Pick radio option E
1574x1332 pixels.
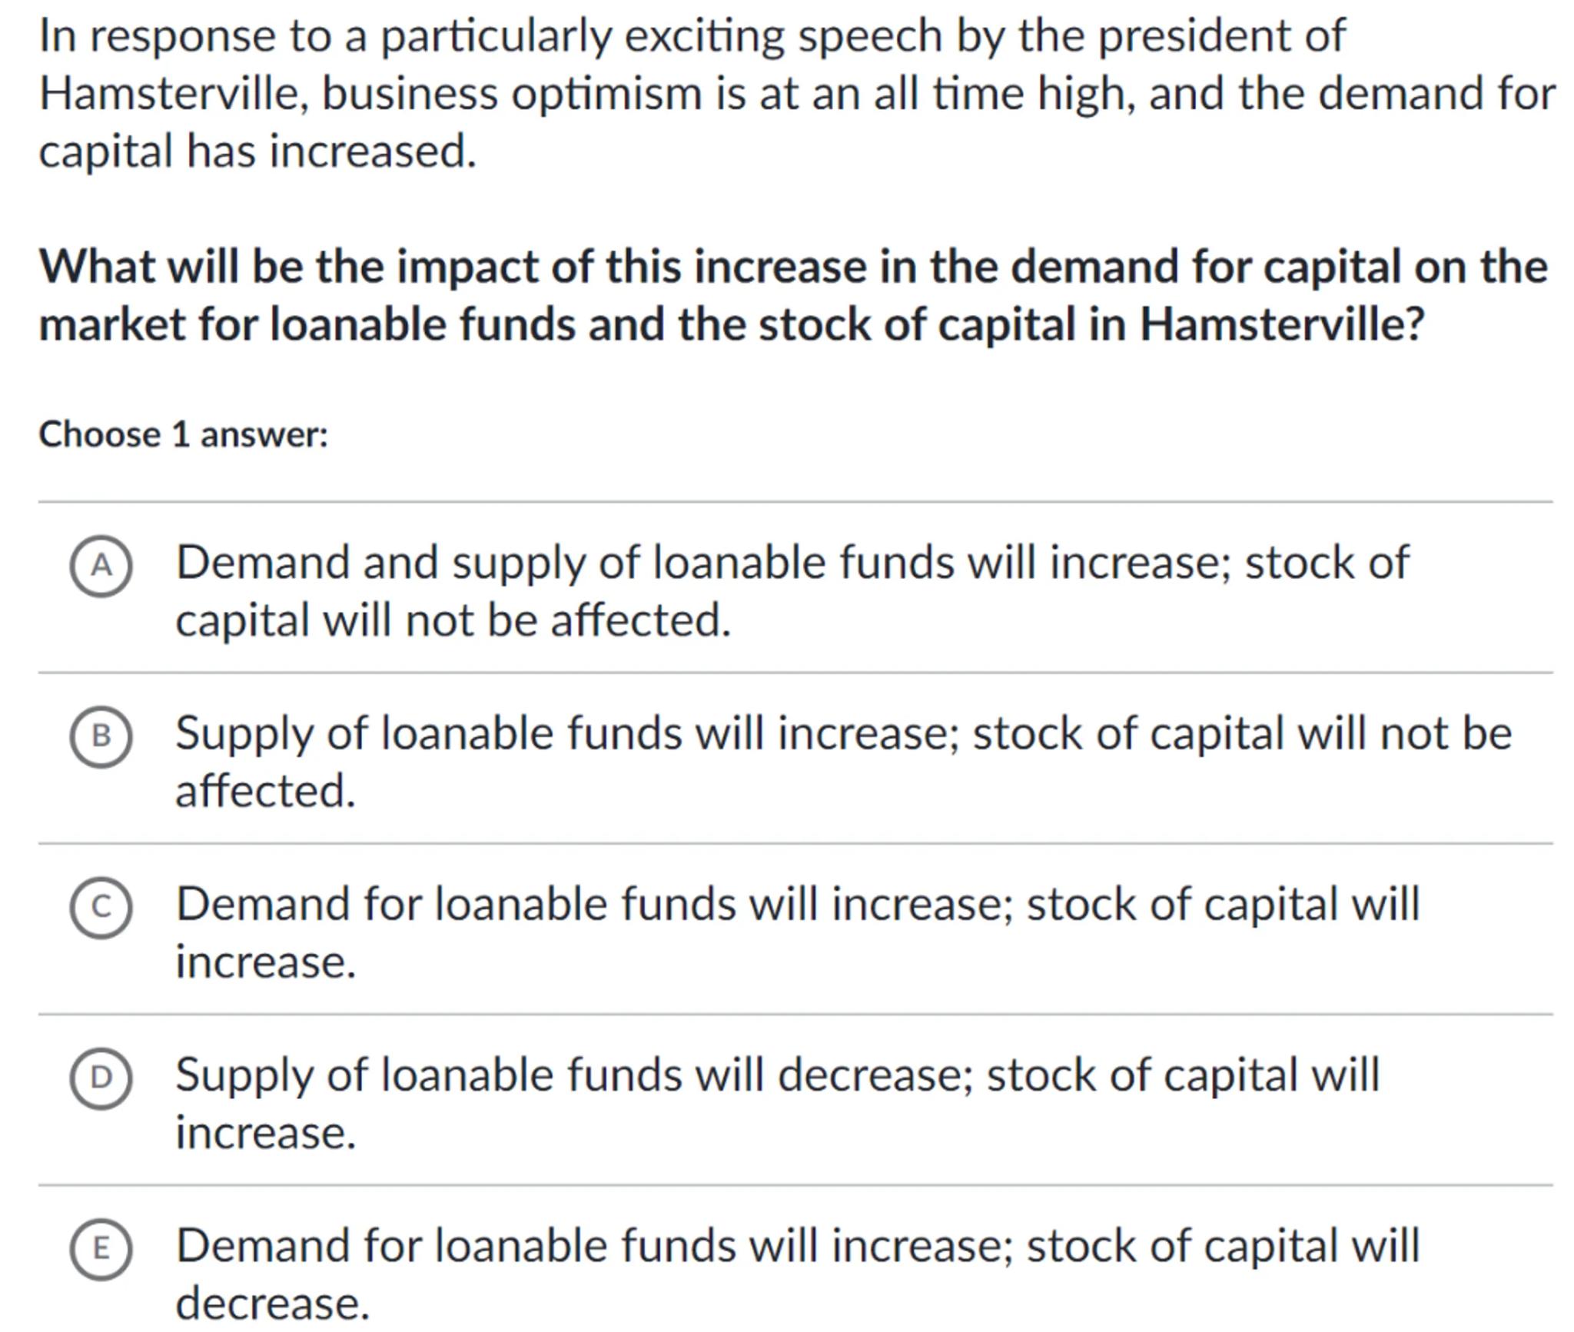point(101,1248)
